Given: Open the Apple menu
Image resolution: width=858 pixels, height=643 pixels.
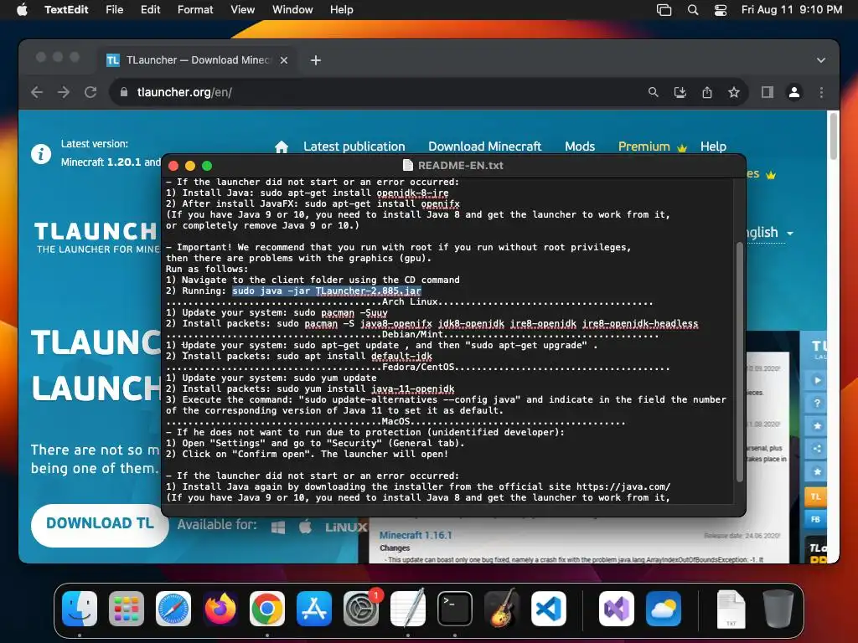Looking at the screenshot, I should tap(22, 10).
